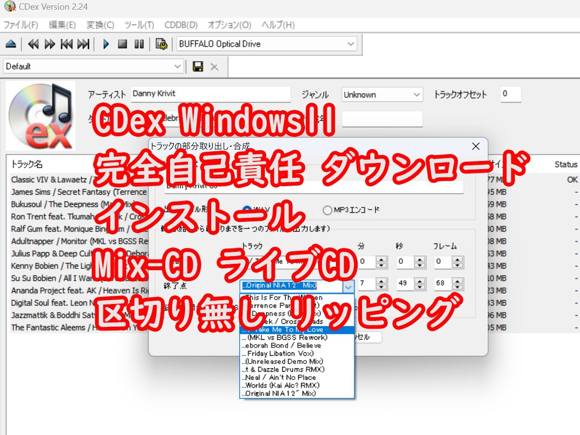
Task: Open the settings configuration toolbar icon
Action: coord(161,44)
